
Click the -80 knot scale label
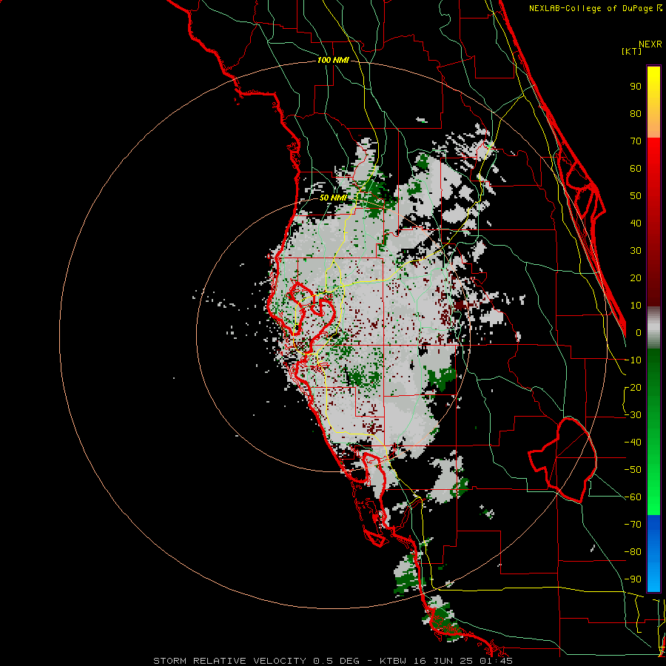[633, 552]
